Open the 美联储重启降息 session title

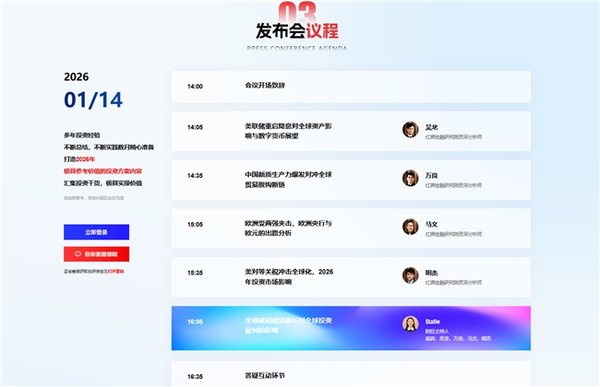pyautogui.click(x=284, y=130)
